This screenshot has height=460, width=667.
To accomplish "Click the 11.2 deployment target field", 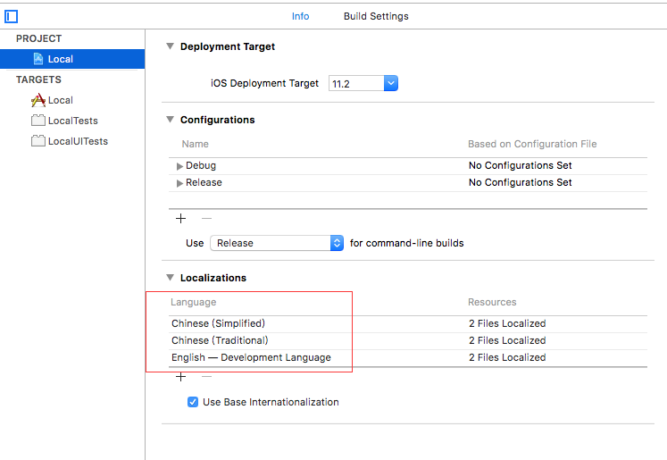I will (x=356, y=83).
